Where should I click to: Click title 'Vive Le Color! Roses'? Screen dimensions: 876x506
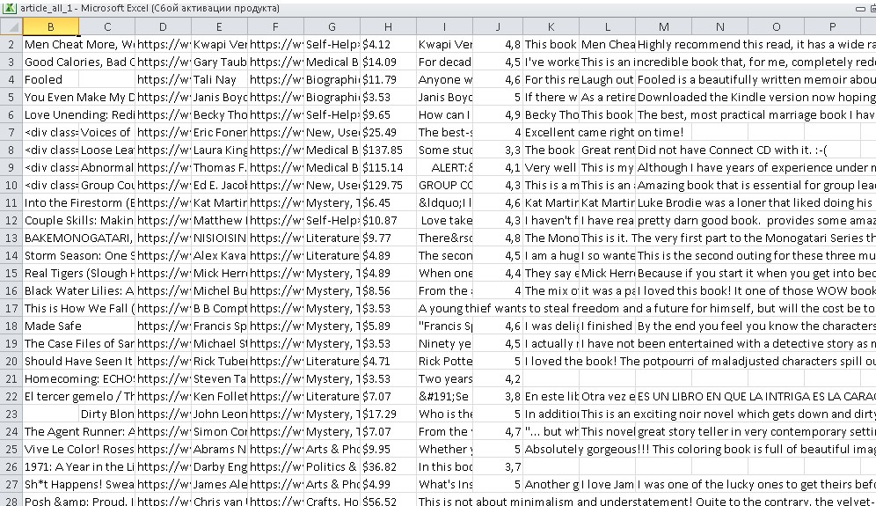tap(79, 450)
